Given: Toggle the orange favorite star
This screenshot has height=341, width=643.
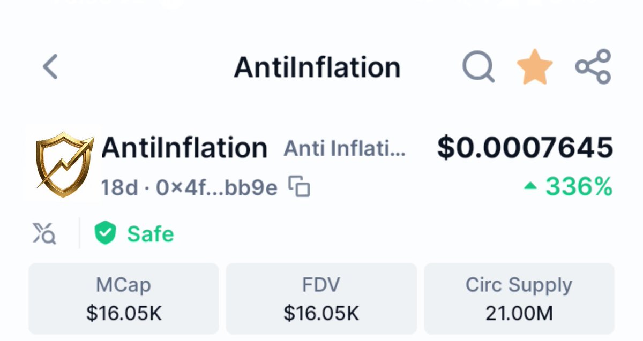Looking at the screenshot, I should 535,67.
